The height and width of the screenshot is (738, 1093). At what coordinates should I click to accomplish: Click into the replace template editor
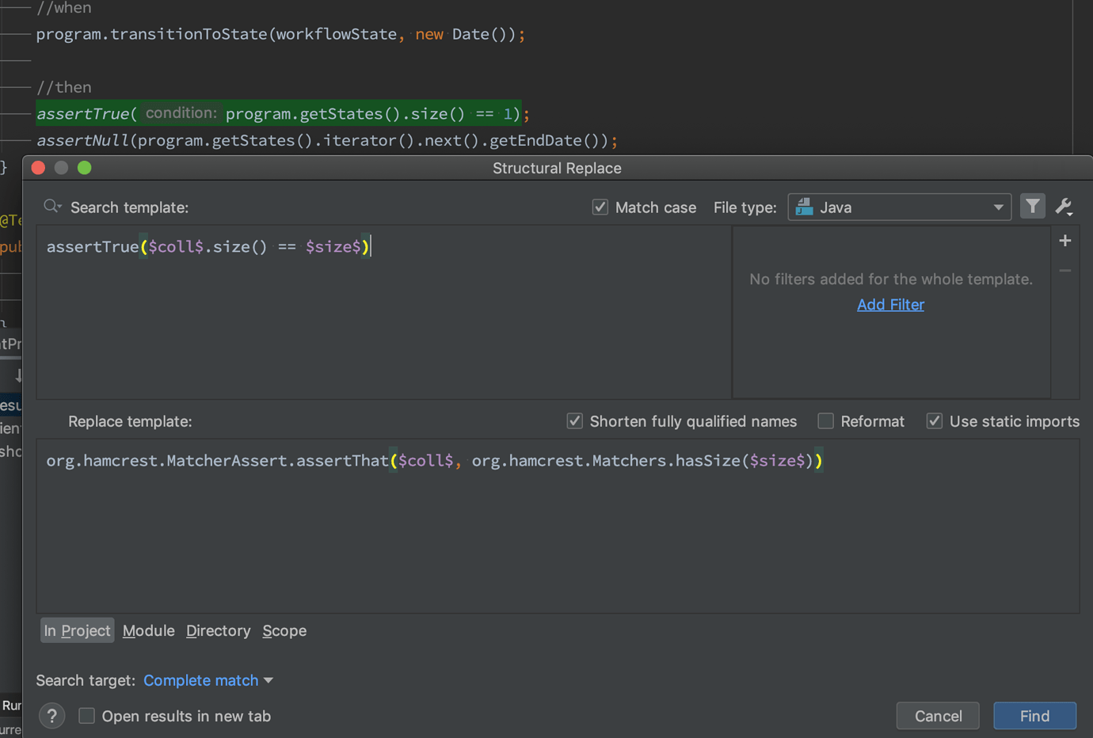coord(558,526)
